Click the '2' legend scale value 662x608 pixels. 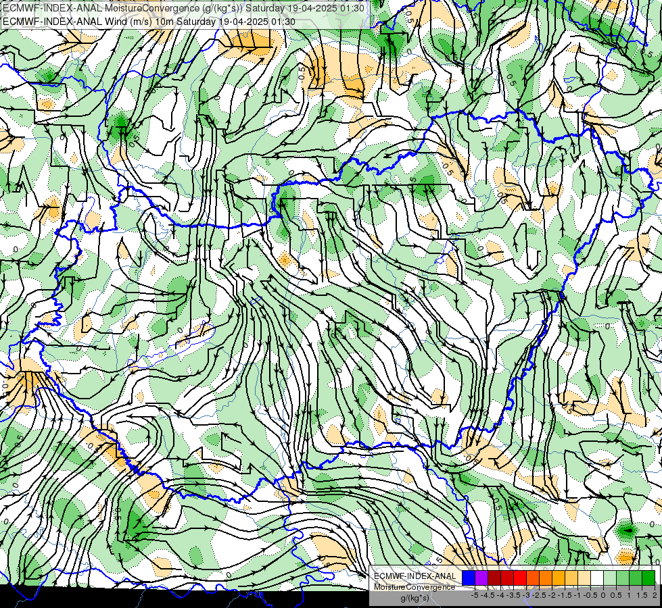[655, 595]
